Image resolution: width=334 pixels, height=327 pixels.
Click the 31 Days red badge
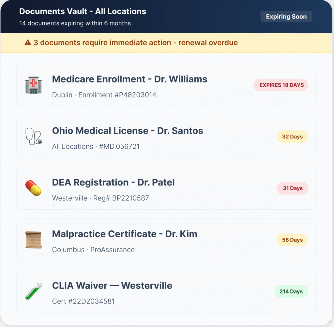(x=292, y=188)
